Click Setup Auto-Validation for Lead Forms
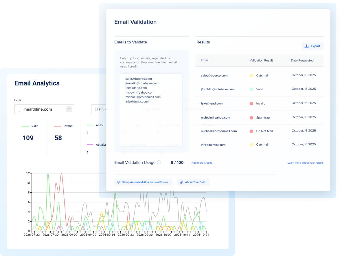 click(143, 182)
